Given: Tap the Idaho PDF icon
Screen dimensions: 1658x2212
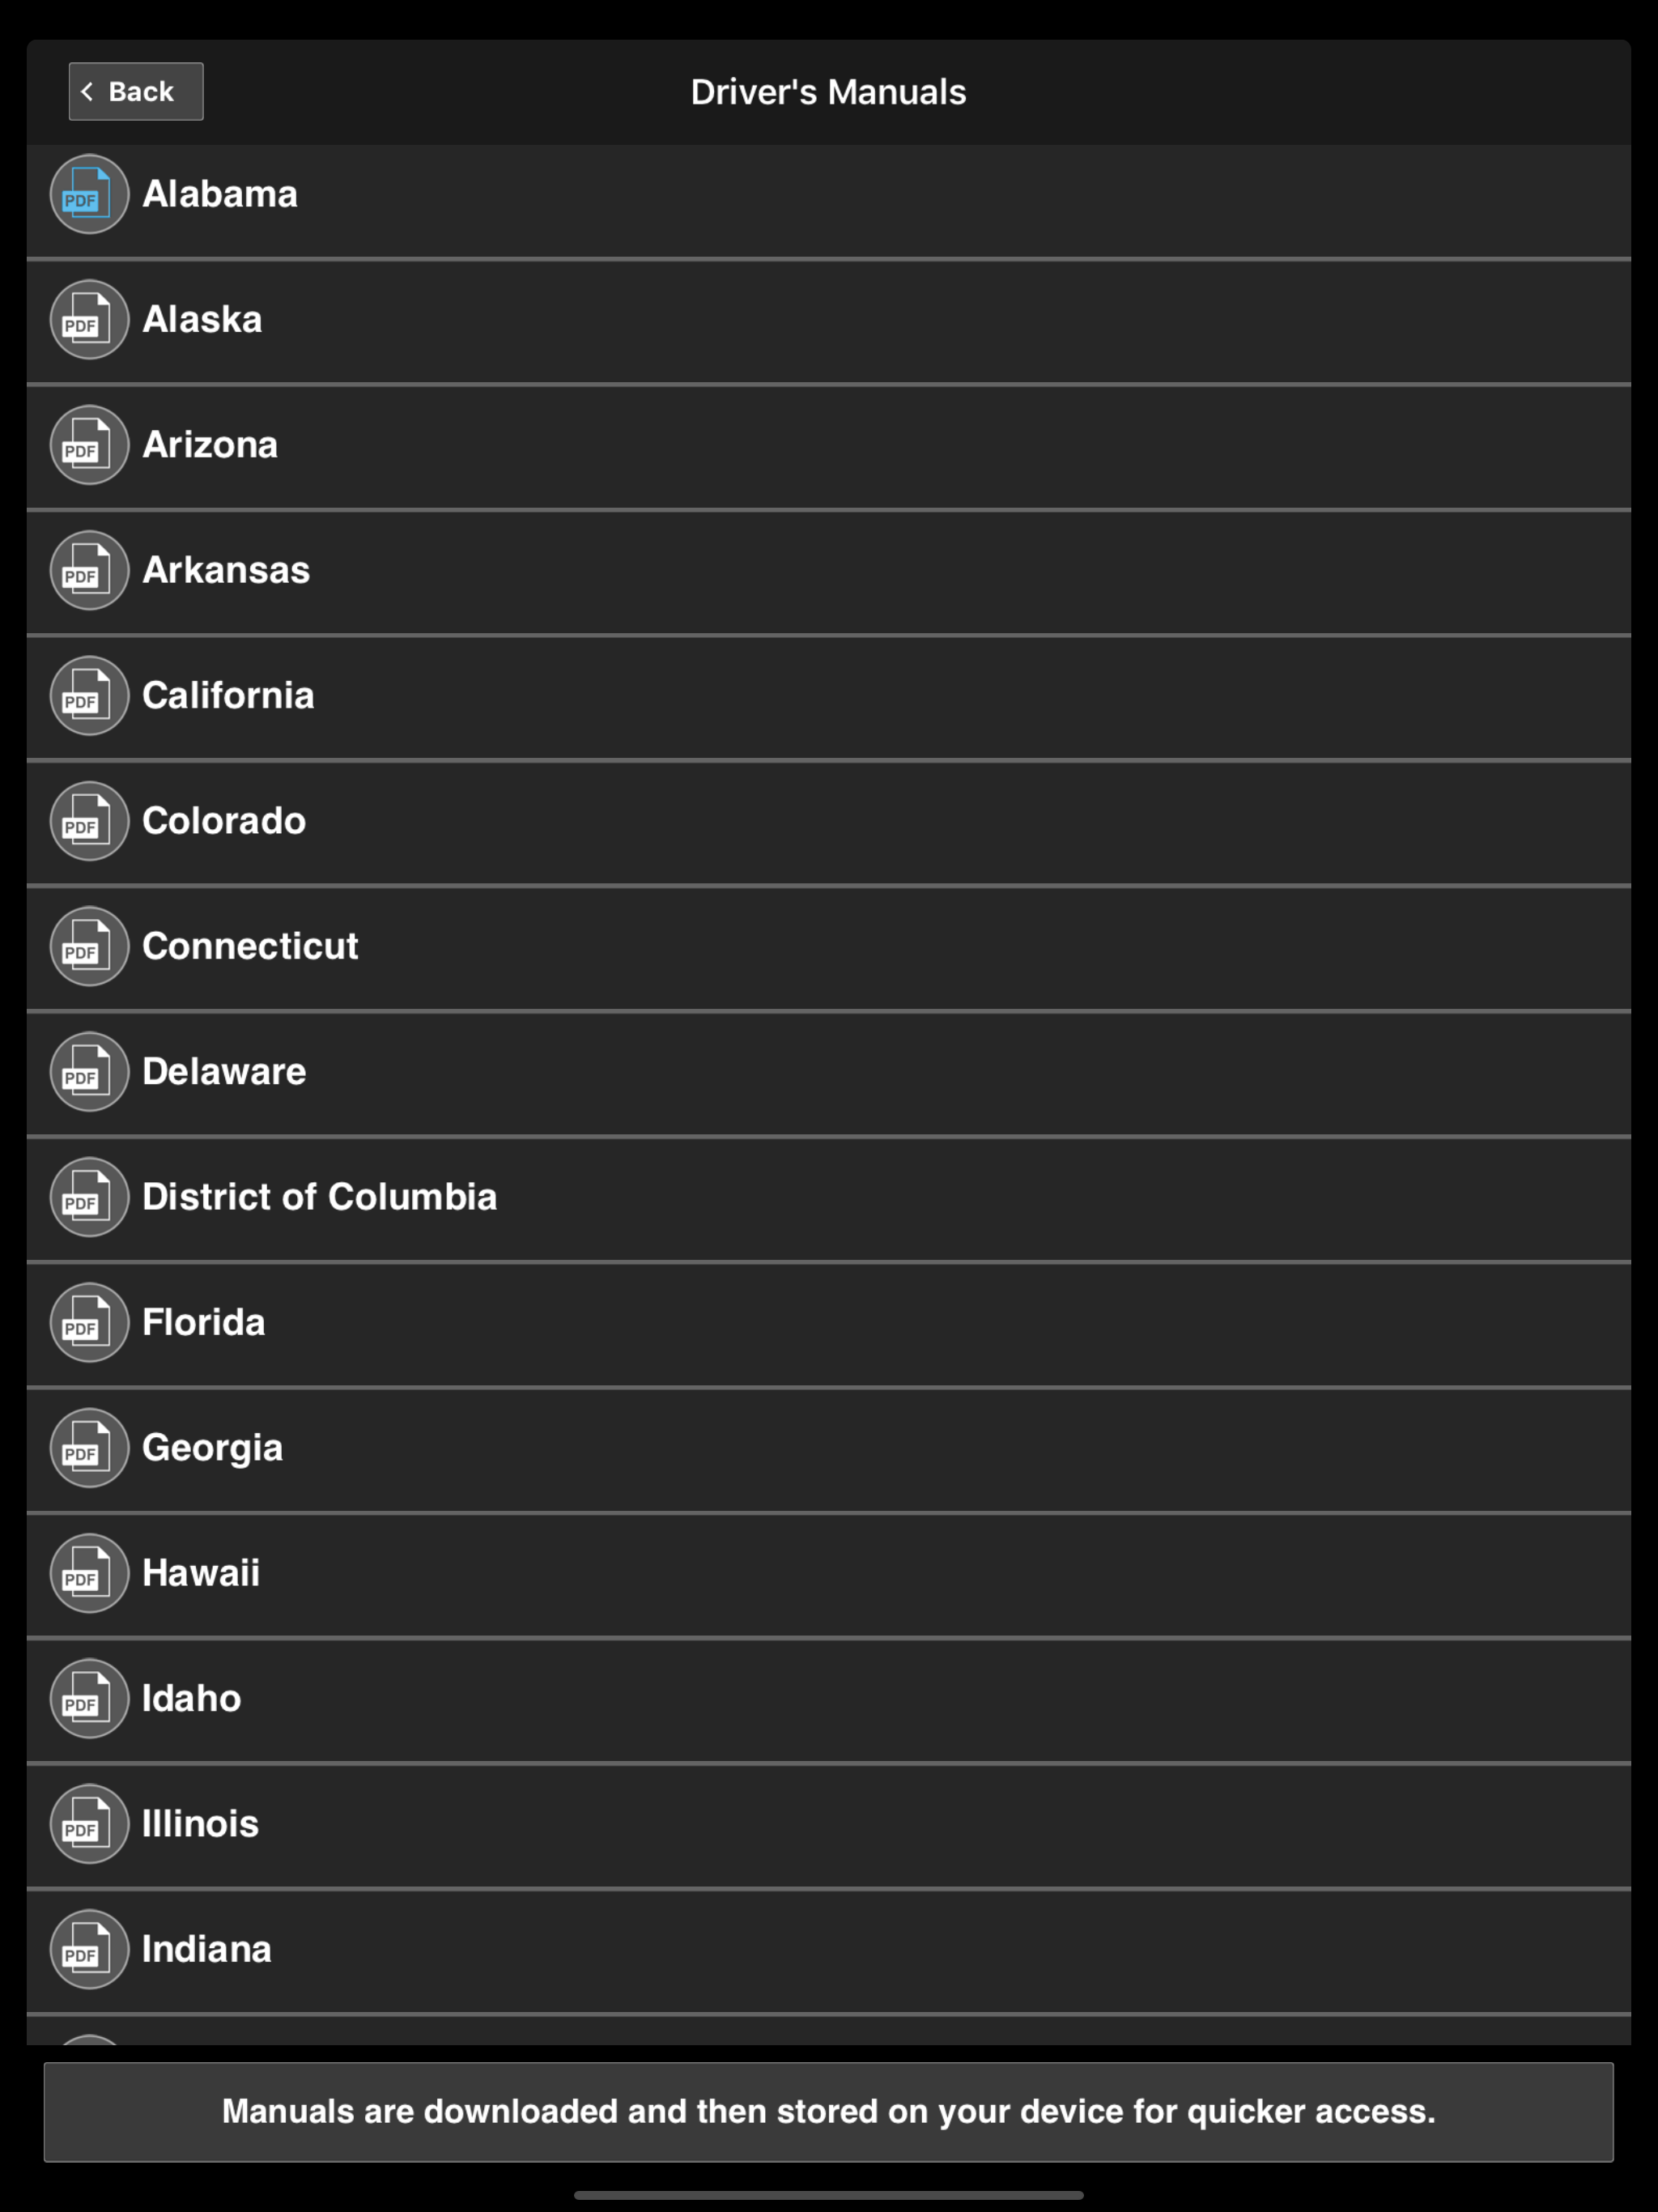Looking at the screenshot, I should (x=88, y=1698).
